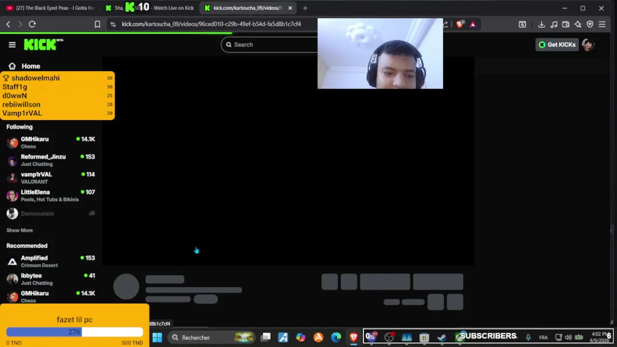Open the Kick profile avatar menu

tap(588, 44)
